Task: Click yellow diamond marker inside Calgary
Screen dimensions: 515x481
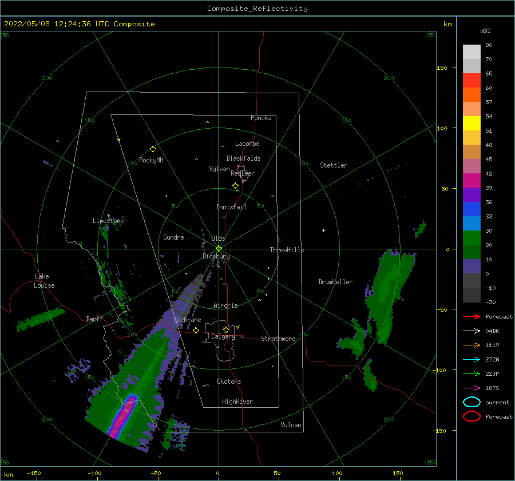Action: (x=226, y=329)
